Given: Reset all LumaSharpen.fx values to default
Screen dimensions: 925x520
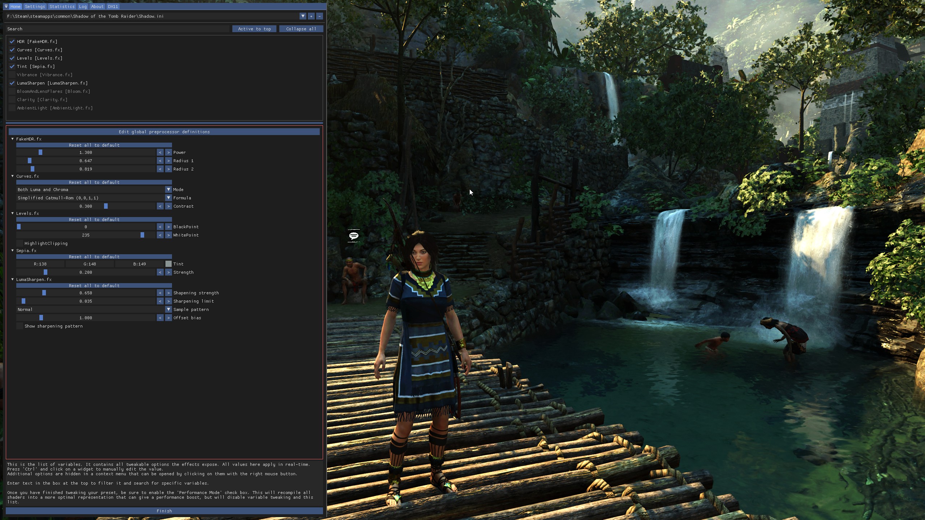Looking at the screenshot, I should 94,286.
